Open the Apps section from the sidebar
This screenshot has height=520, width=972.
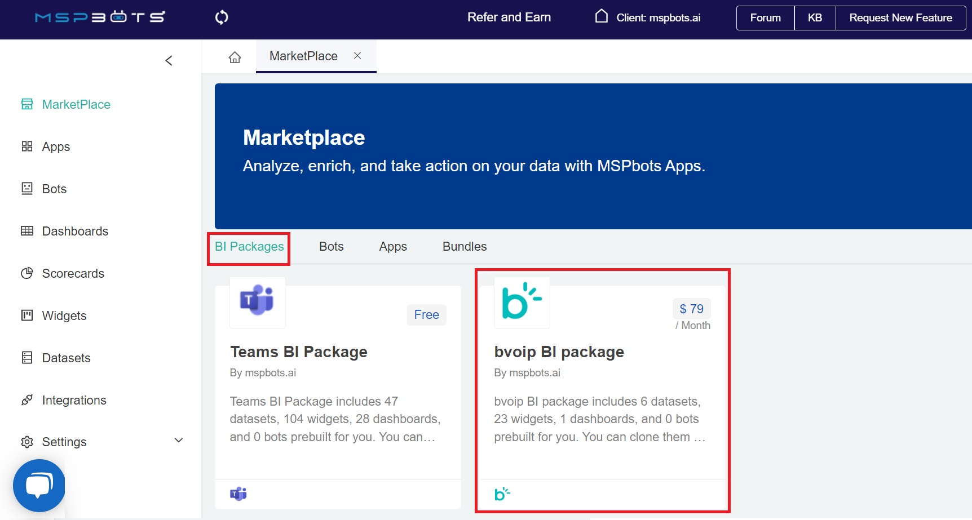55,146
